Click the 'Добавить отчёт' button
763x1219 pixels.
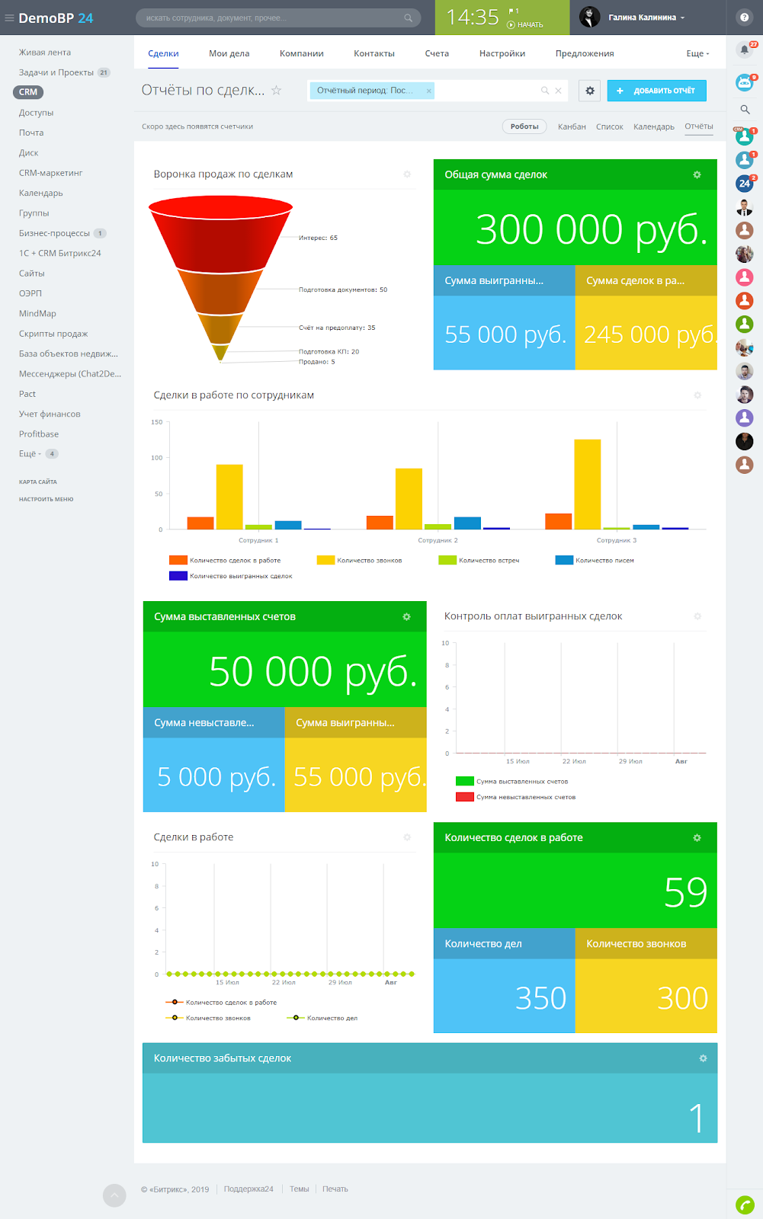point(656,91)
